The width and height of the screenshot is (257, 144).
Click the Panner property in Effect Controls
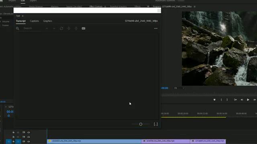pos(5,25)
